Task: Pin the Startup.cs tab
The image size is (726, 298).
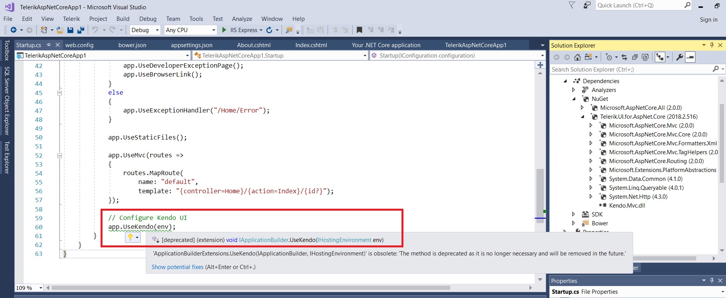Action: coord(48,45)
